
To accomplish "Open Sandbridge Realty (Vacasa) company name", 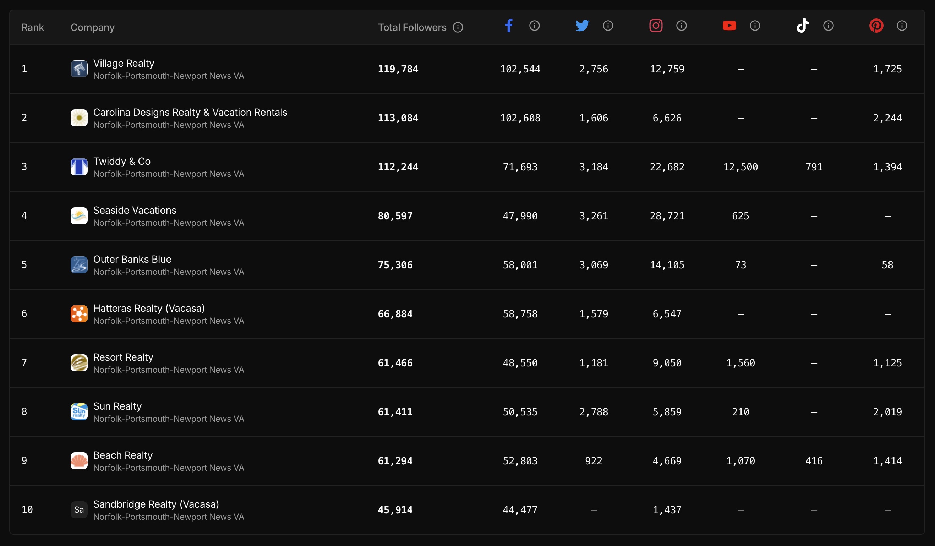I will (x=156, y=504).
